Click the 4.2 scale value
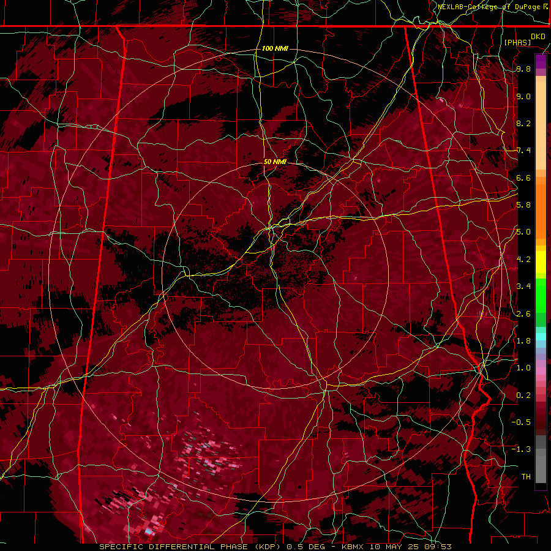The width and height of the screenshot is (551, 551). pyautogui.click(x=523, y=260)
